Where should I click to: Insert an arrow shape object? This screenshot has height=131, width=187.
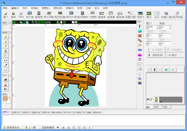point(140,74)
